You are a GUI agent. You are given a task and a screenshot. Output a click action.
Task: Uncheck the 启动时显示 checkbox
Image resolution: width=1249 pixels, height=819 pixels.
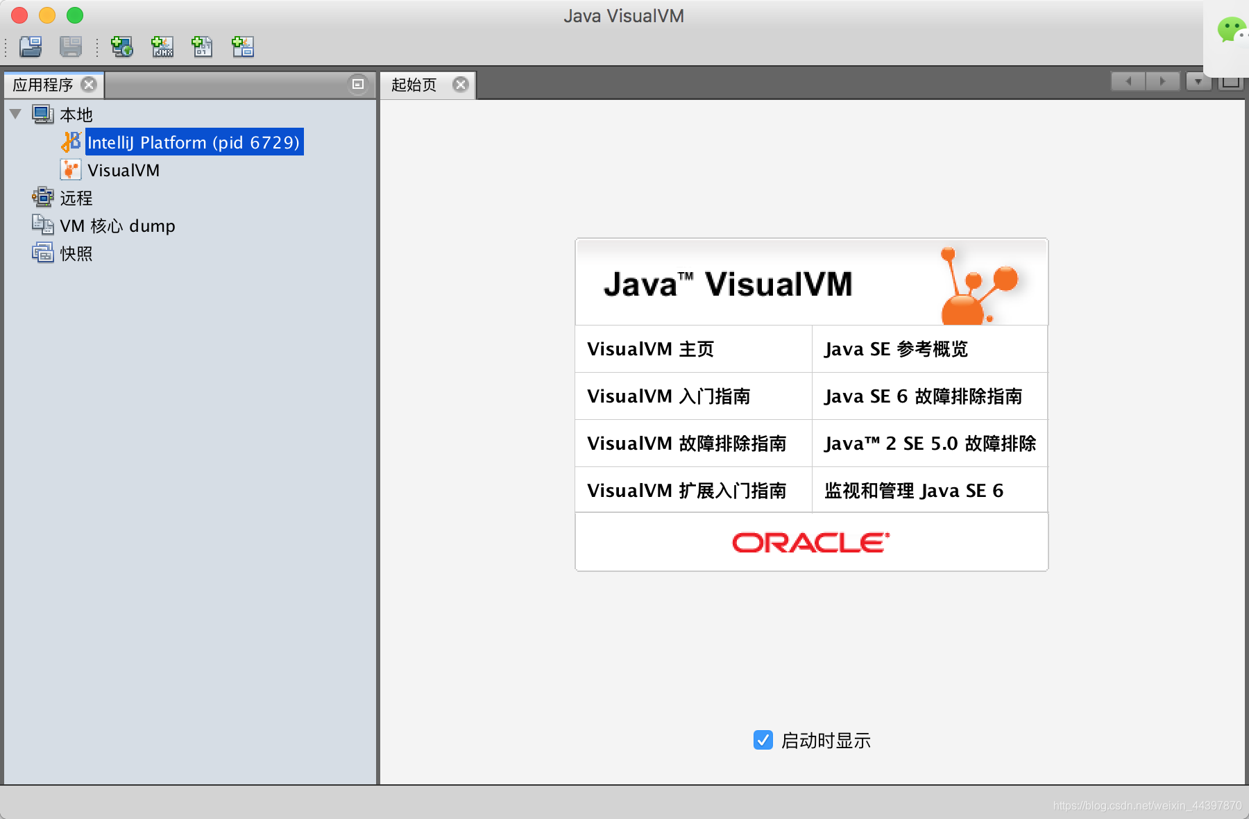763,740
